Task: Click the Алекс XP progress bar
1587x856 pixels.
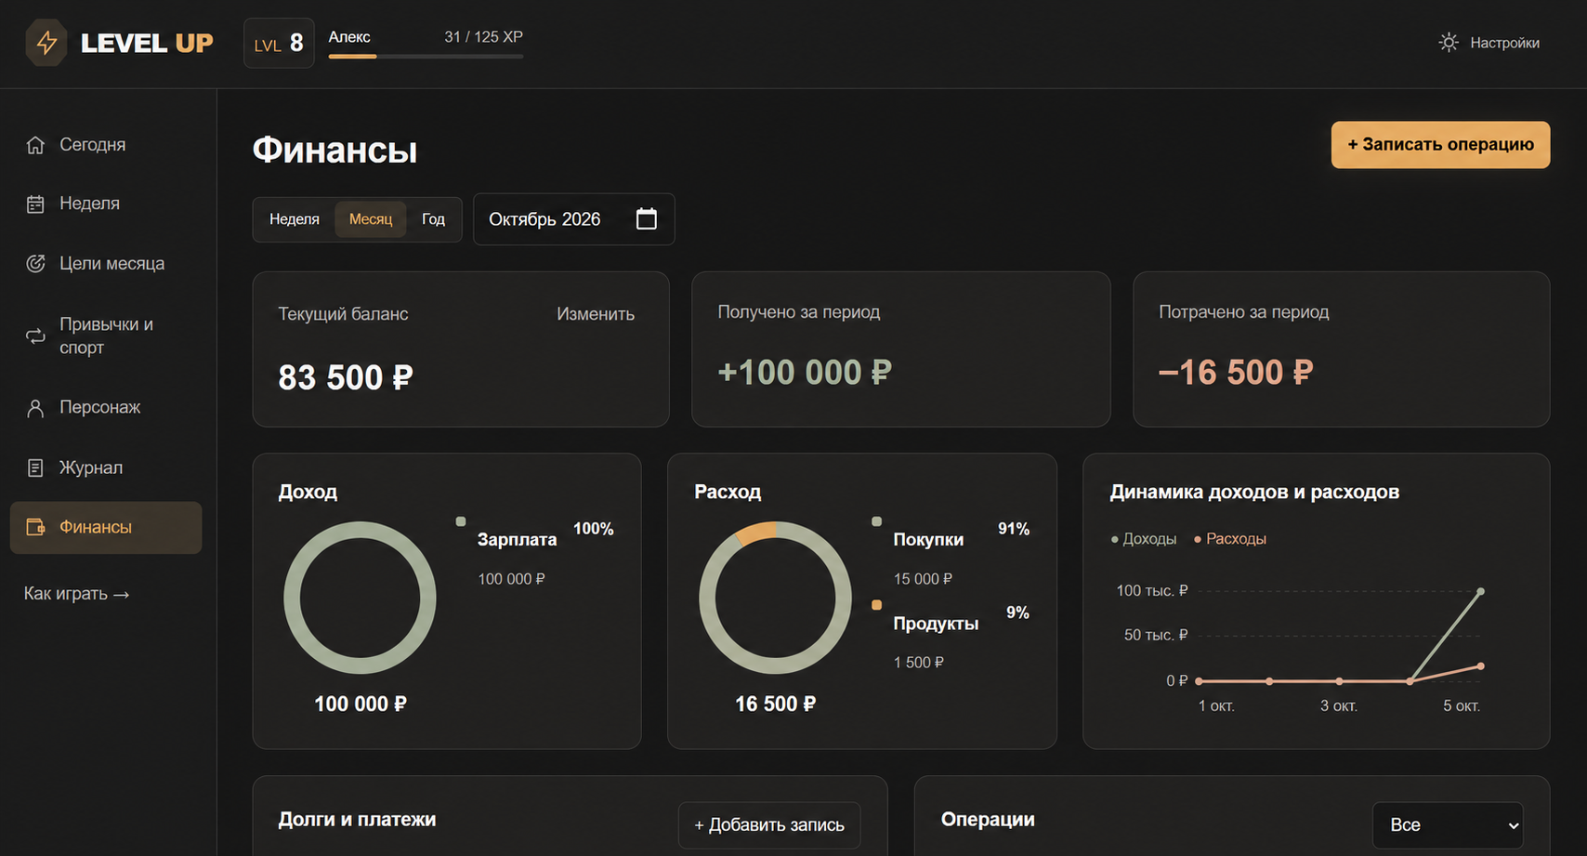Action: coord(426,57)
